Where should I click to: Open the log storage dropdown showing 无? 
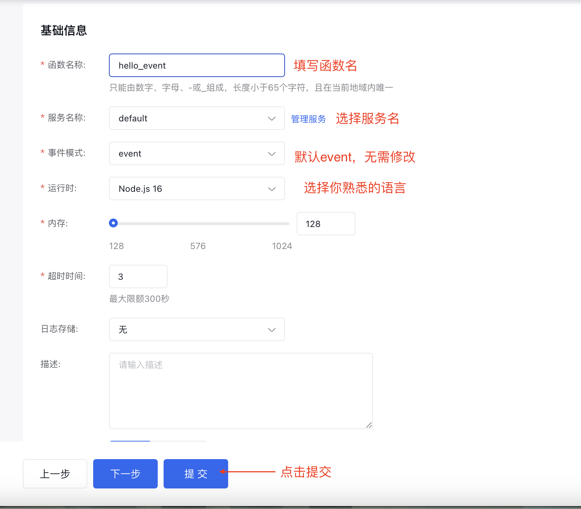(x=197, y=329)
